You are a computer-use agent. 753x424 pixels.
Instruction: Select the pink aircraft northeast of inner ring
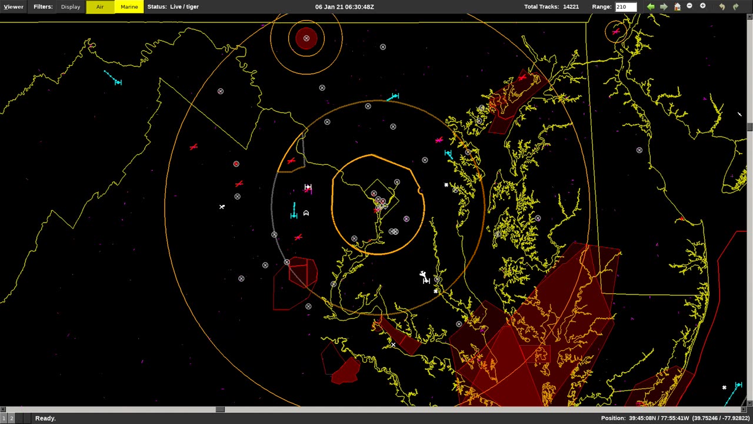438,140
